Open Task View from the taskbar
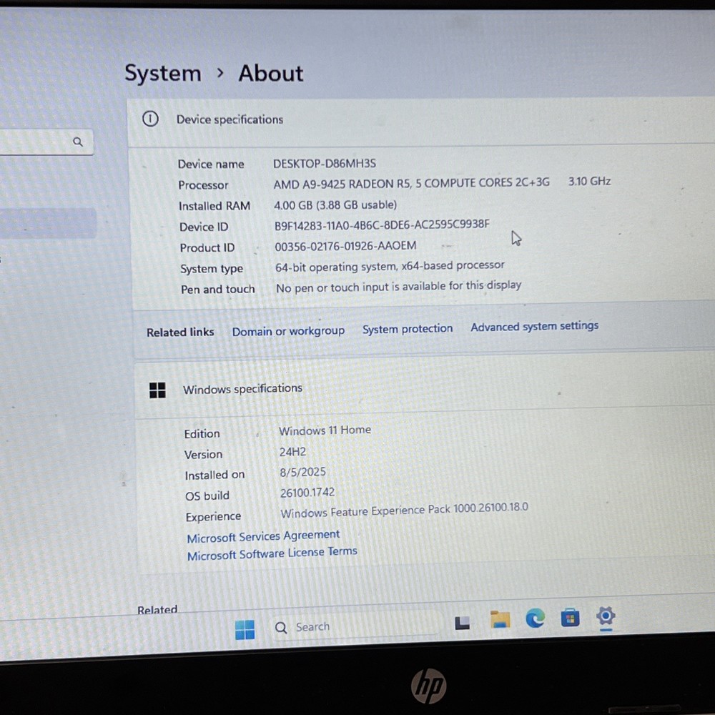This screenshot has width=715, height=715. [x=463, y=623]
